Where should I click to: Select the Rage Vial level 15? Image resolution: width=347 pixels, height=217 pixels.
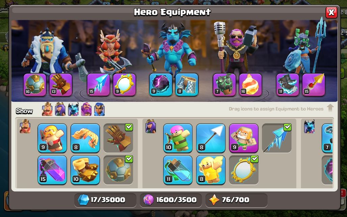point(52,170)
